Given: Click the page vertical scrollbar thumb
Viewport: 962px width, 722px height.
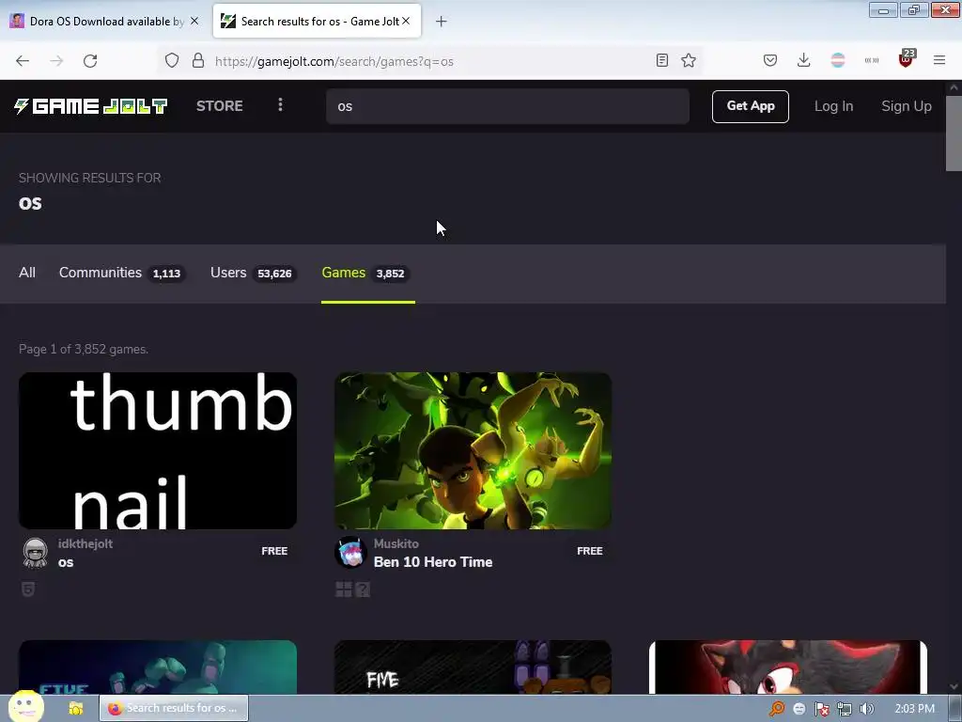Looking at the screenshot, I should pos(954,134).
